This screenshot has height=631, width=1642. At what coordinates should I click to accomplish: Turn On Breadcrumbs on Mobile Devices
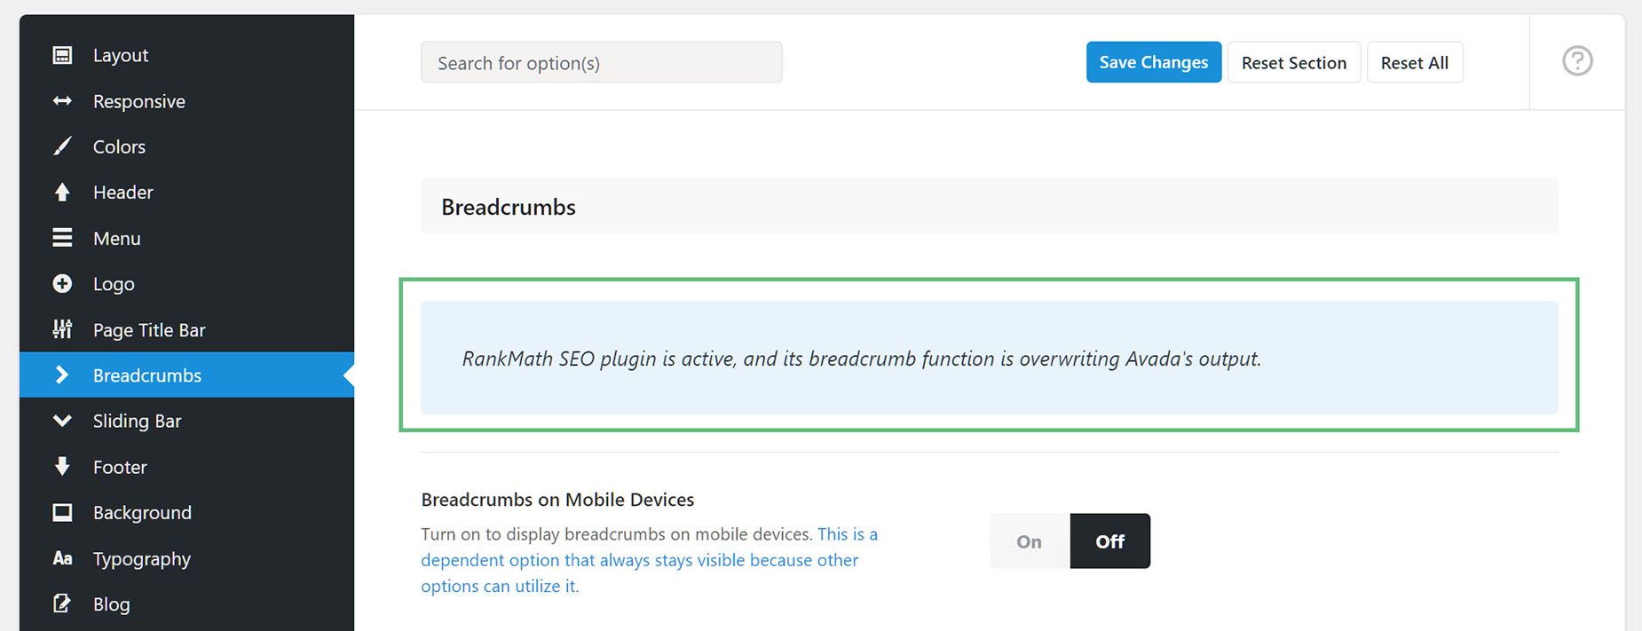coord(1030,541)
